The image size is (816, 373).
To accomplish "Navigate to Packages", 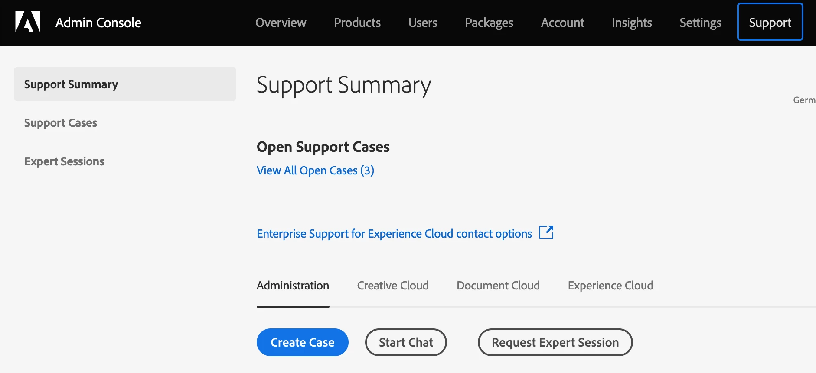I will [489, 23].
